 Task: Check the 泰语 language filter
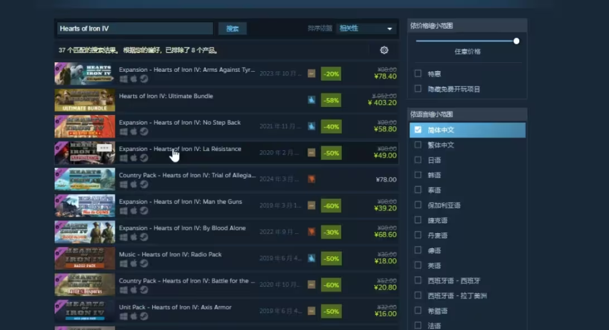[418, 189]
